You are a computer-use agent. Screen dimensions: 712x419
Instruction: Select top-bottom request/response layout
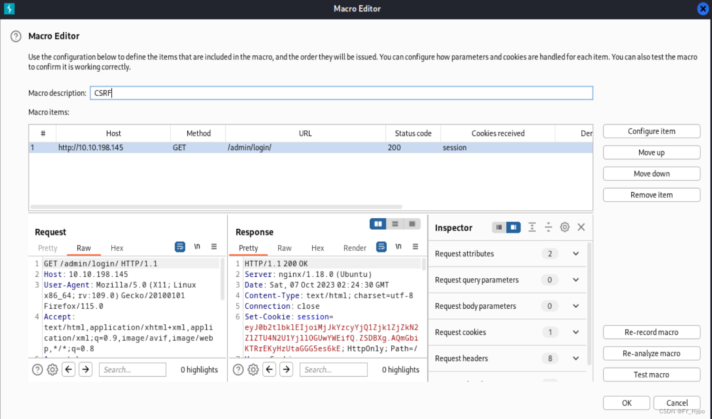tap(395, 224)
